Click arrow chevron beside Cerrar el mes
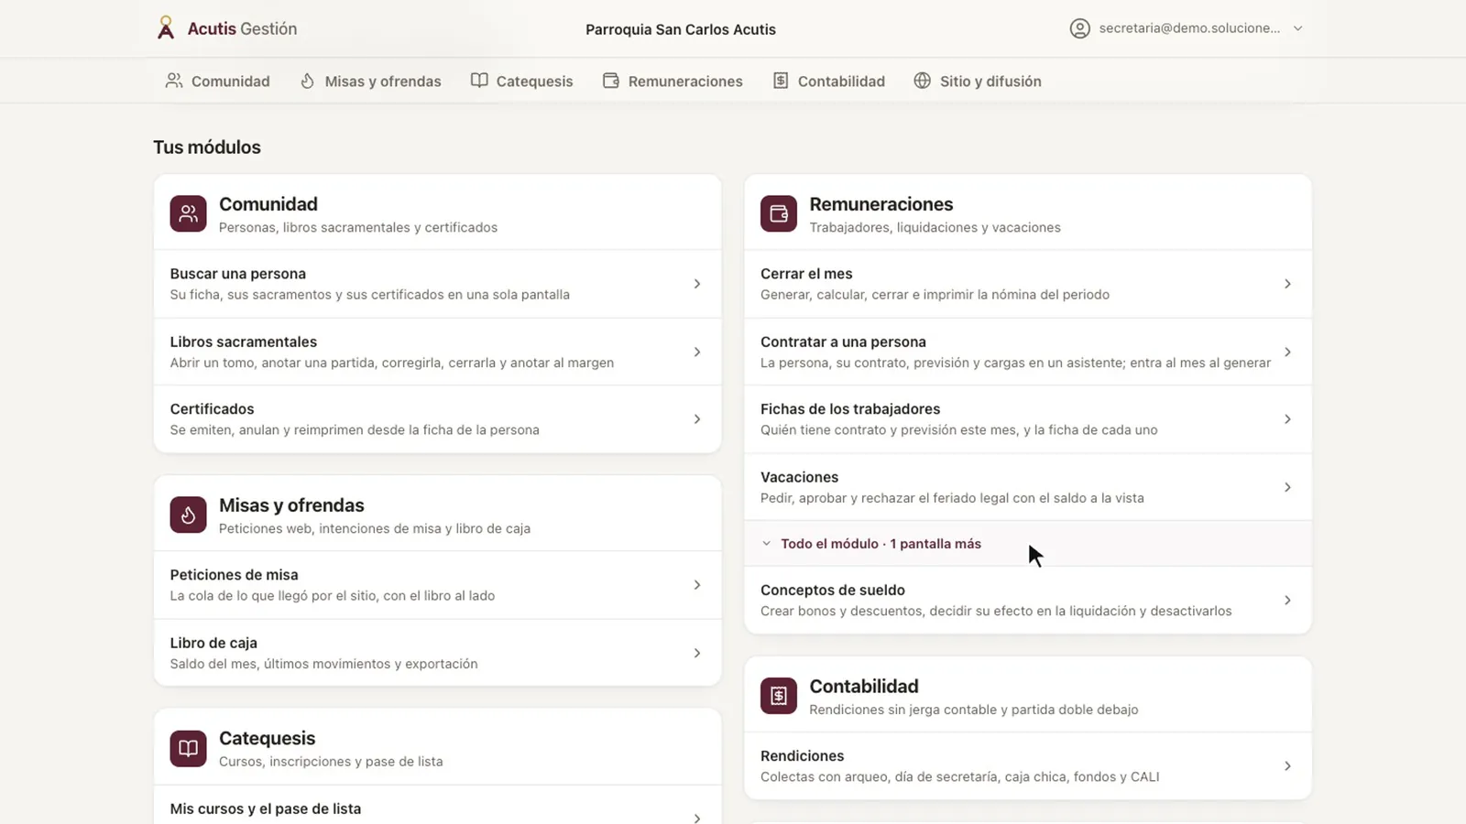This screenshot has height=824, width=1466. point(1287,284)
